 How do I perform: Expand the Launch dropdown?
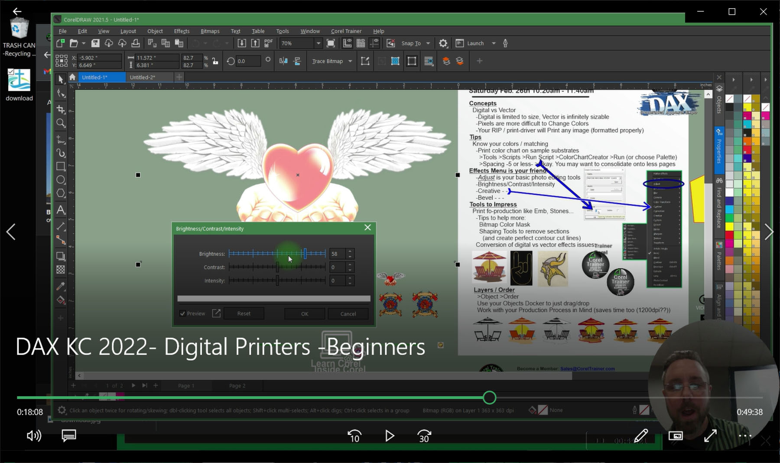[x=494, y=43]
